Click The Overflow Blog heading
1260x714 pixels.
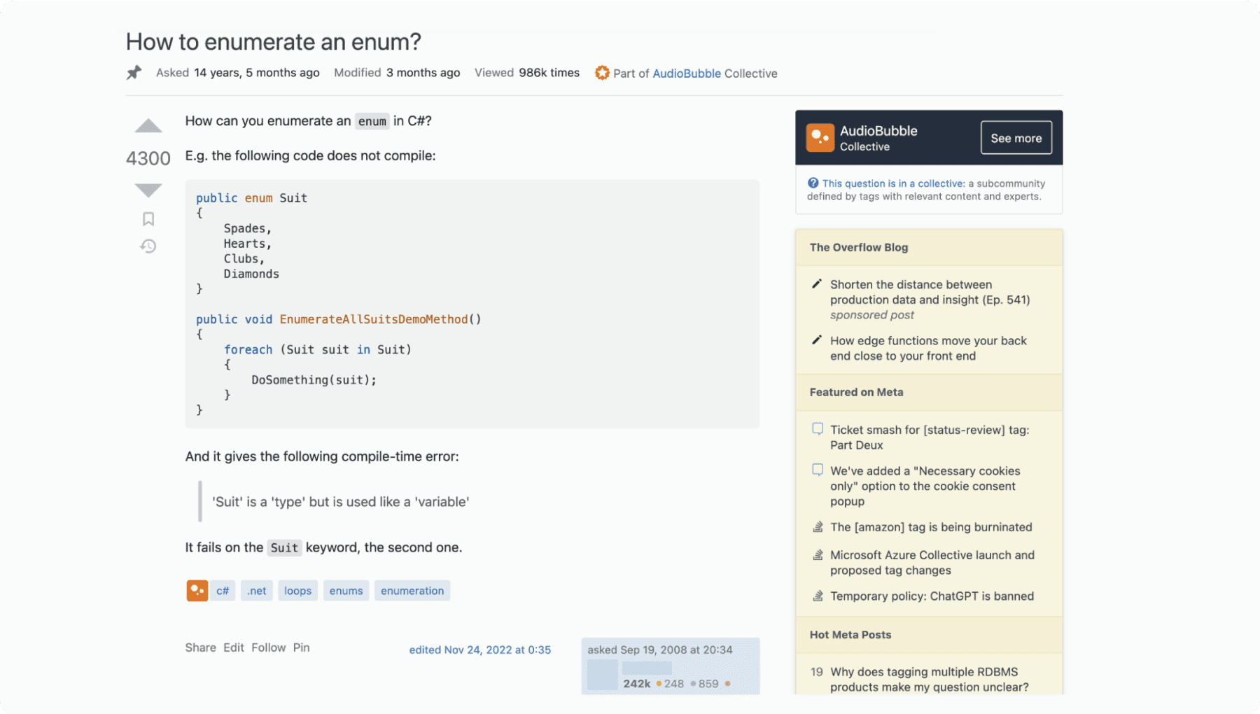click(x=858, y=247)
